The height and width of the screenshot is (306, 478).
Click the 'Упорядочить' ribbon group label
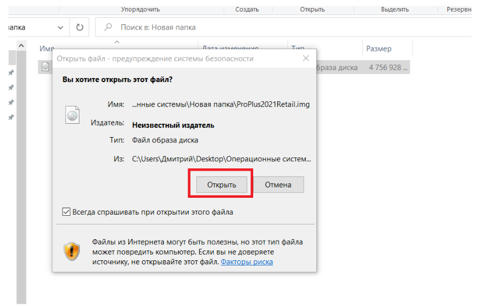[140, 9]
